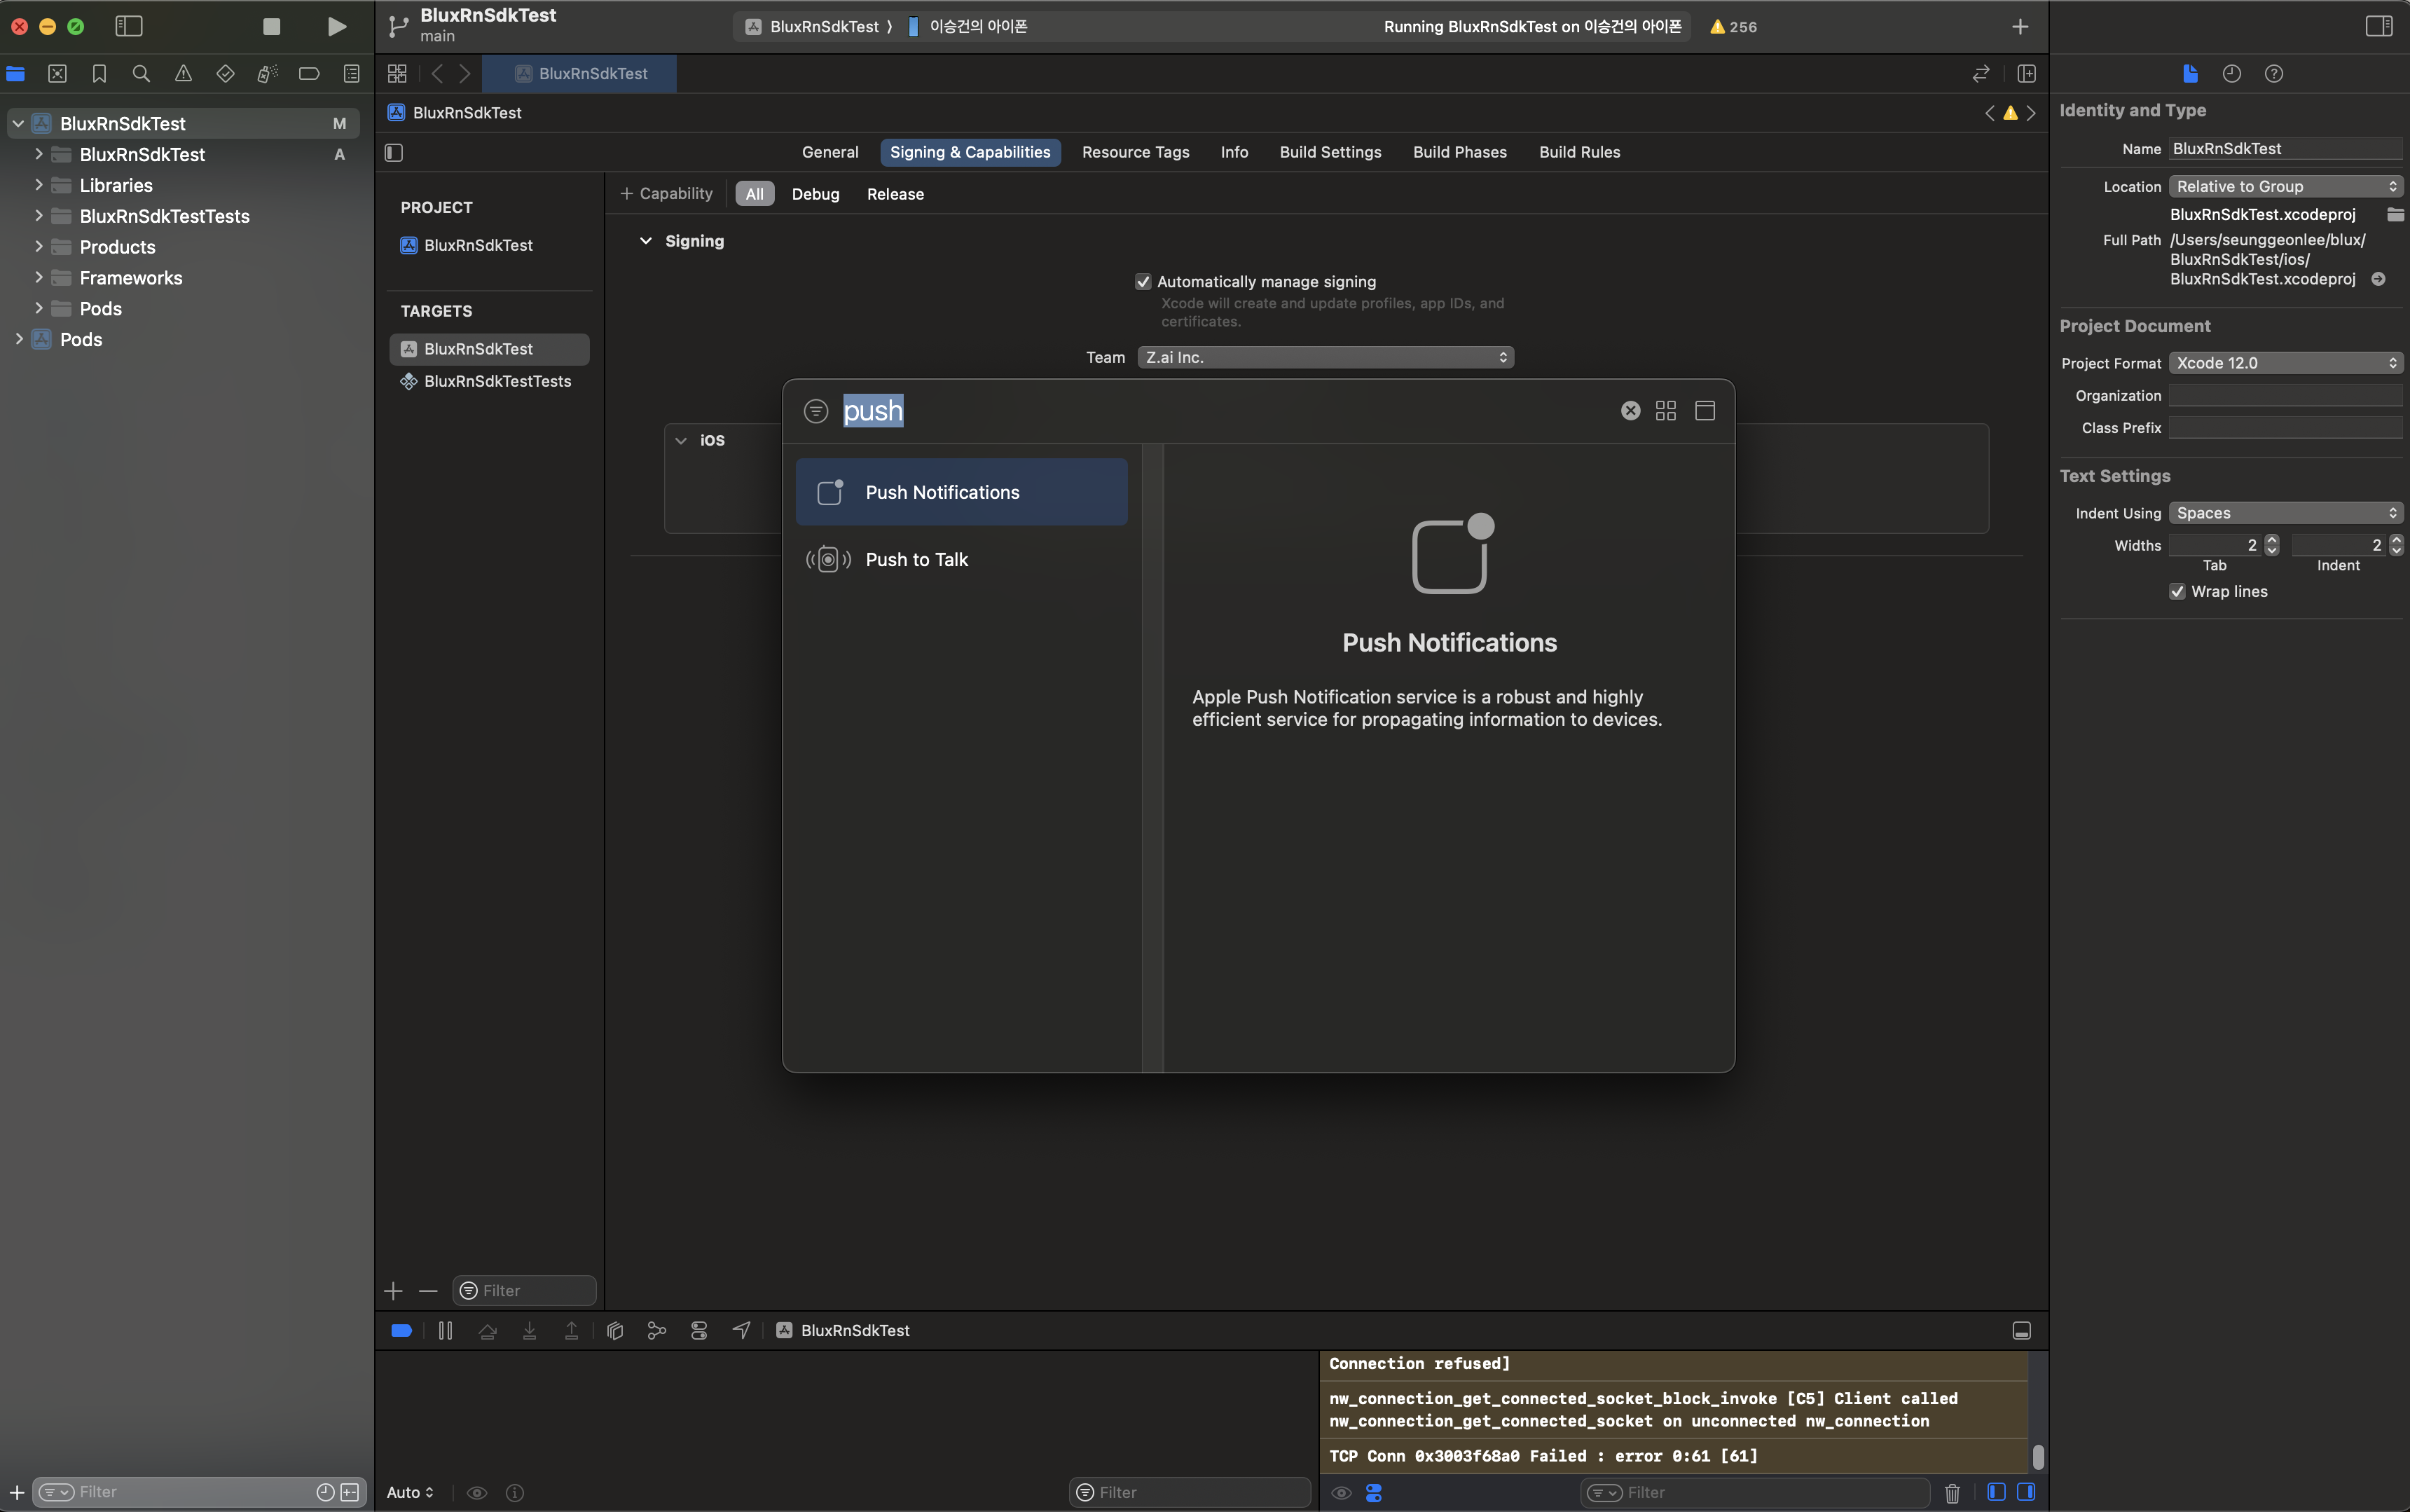
Task: Expand the Frameworks folder
Action: (x=38, y=278)
